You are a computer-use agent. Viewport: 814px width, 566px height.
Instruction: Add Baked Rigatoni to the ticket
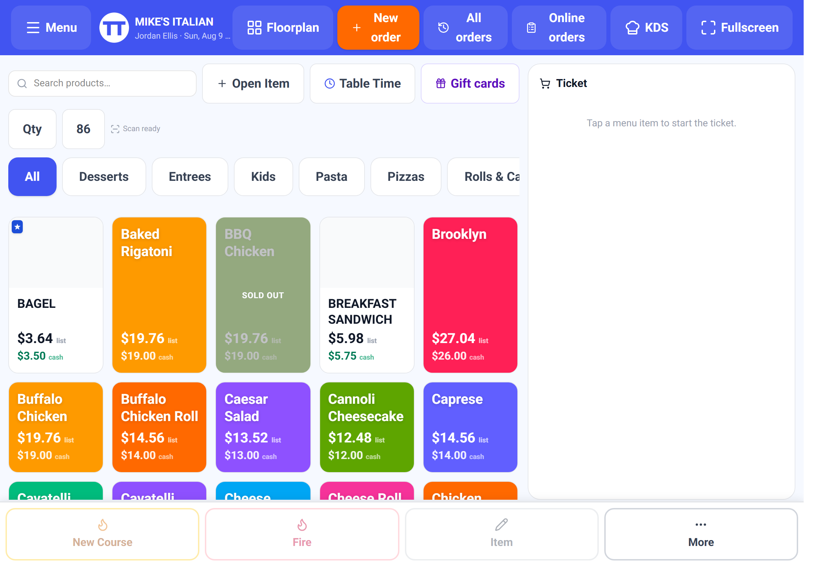[x=159, y=295]
